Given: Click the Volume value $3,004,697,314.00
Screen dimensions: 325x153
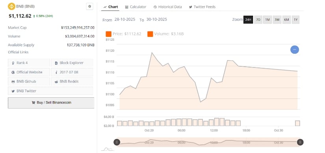Looking at the screenshot, I should click(x=80, y=36).
